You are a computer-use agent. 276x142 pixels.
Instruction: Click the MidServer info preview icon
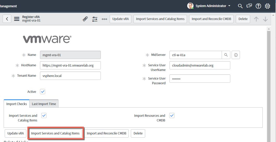coord(236,55)
